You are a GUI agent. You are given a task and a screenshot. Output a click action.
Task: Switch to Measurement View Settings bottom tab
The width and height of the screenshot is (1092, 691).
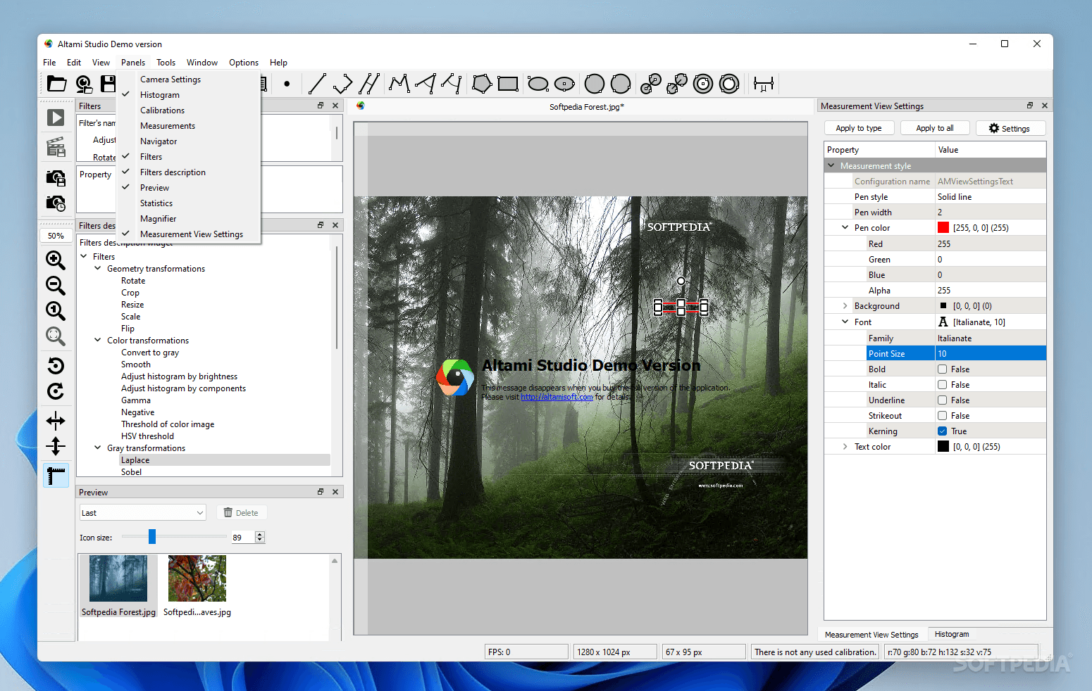871,635
